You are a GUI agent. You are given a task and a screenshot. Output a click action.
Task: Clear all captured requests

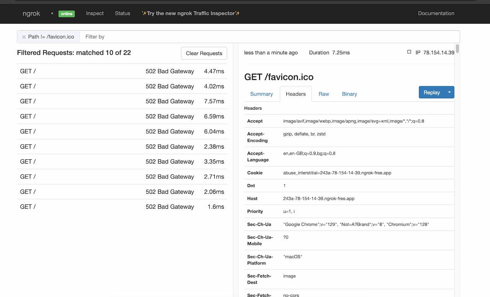[x=204, y=53]
